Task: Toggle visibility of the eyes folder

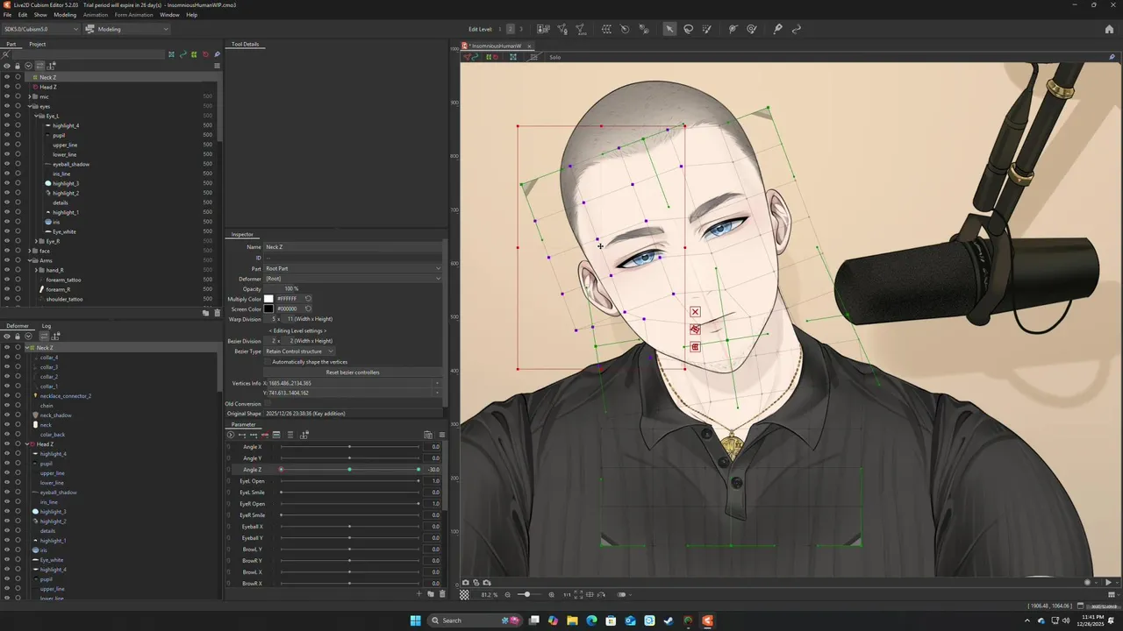Action: [7, 106]
